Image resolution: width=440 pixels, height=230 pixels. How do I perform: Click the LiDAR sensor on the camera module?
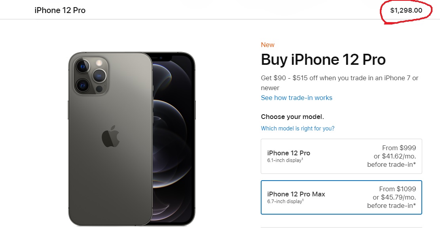click(99, 89)
